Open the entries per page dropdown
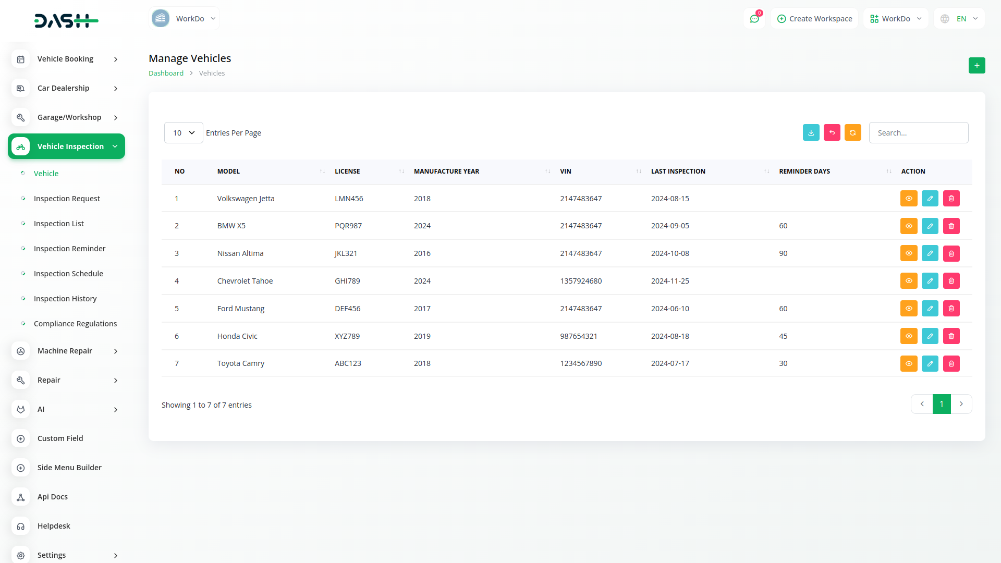The height and width of the screenshot is (563, 1001). point(184,132)
